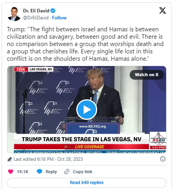Open the Last edited 6:16 PM timestamp
The width and height of the screenshot is (175, 189).
(48, 159)
